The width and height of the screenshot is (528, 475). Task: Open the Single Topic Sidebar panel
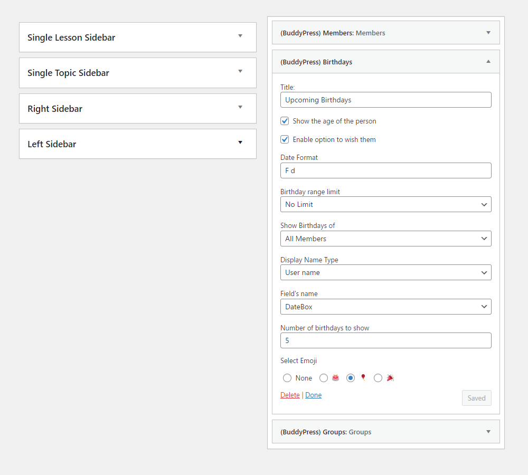point(137,73)
